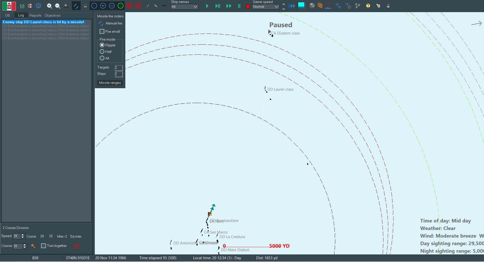Viewport: 484px width, 262px height.
Task: Select the highlighted Laurel-class hit log entry
Action: [x=43, y=22]
